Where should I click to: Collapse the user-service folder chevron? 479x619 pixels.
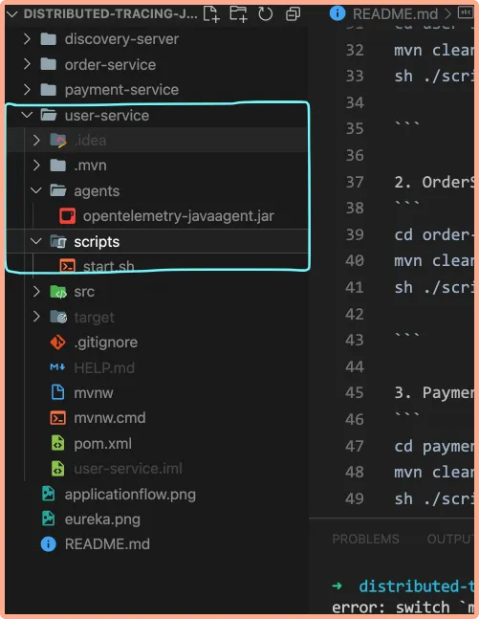[x=27, y=115]
